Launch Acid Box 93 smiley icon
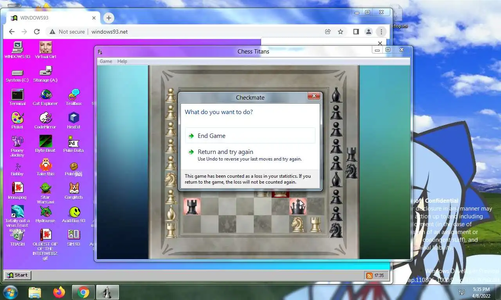 (74, 214)
